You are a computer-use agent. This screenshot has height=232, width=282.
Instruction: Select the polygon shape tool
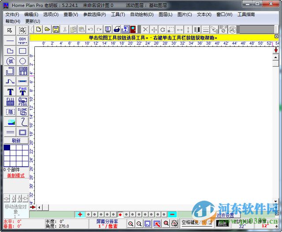point(10,51)
